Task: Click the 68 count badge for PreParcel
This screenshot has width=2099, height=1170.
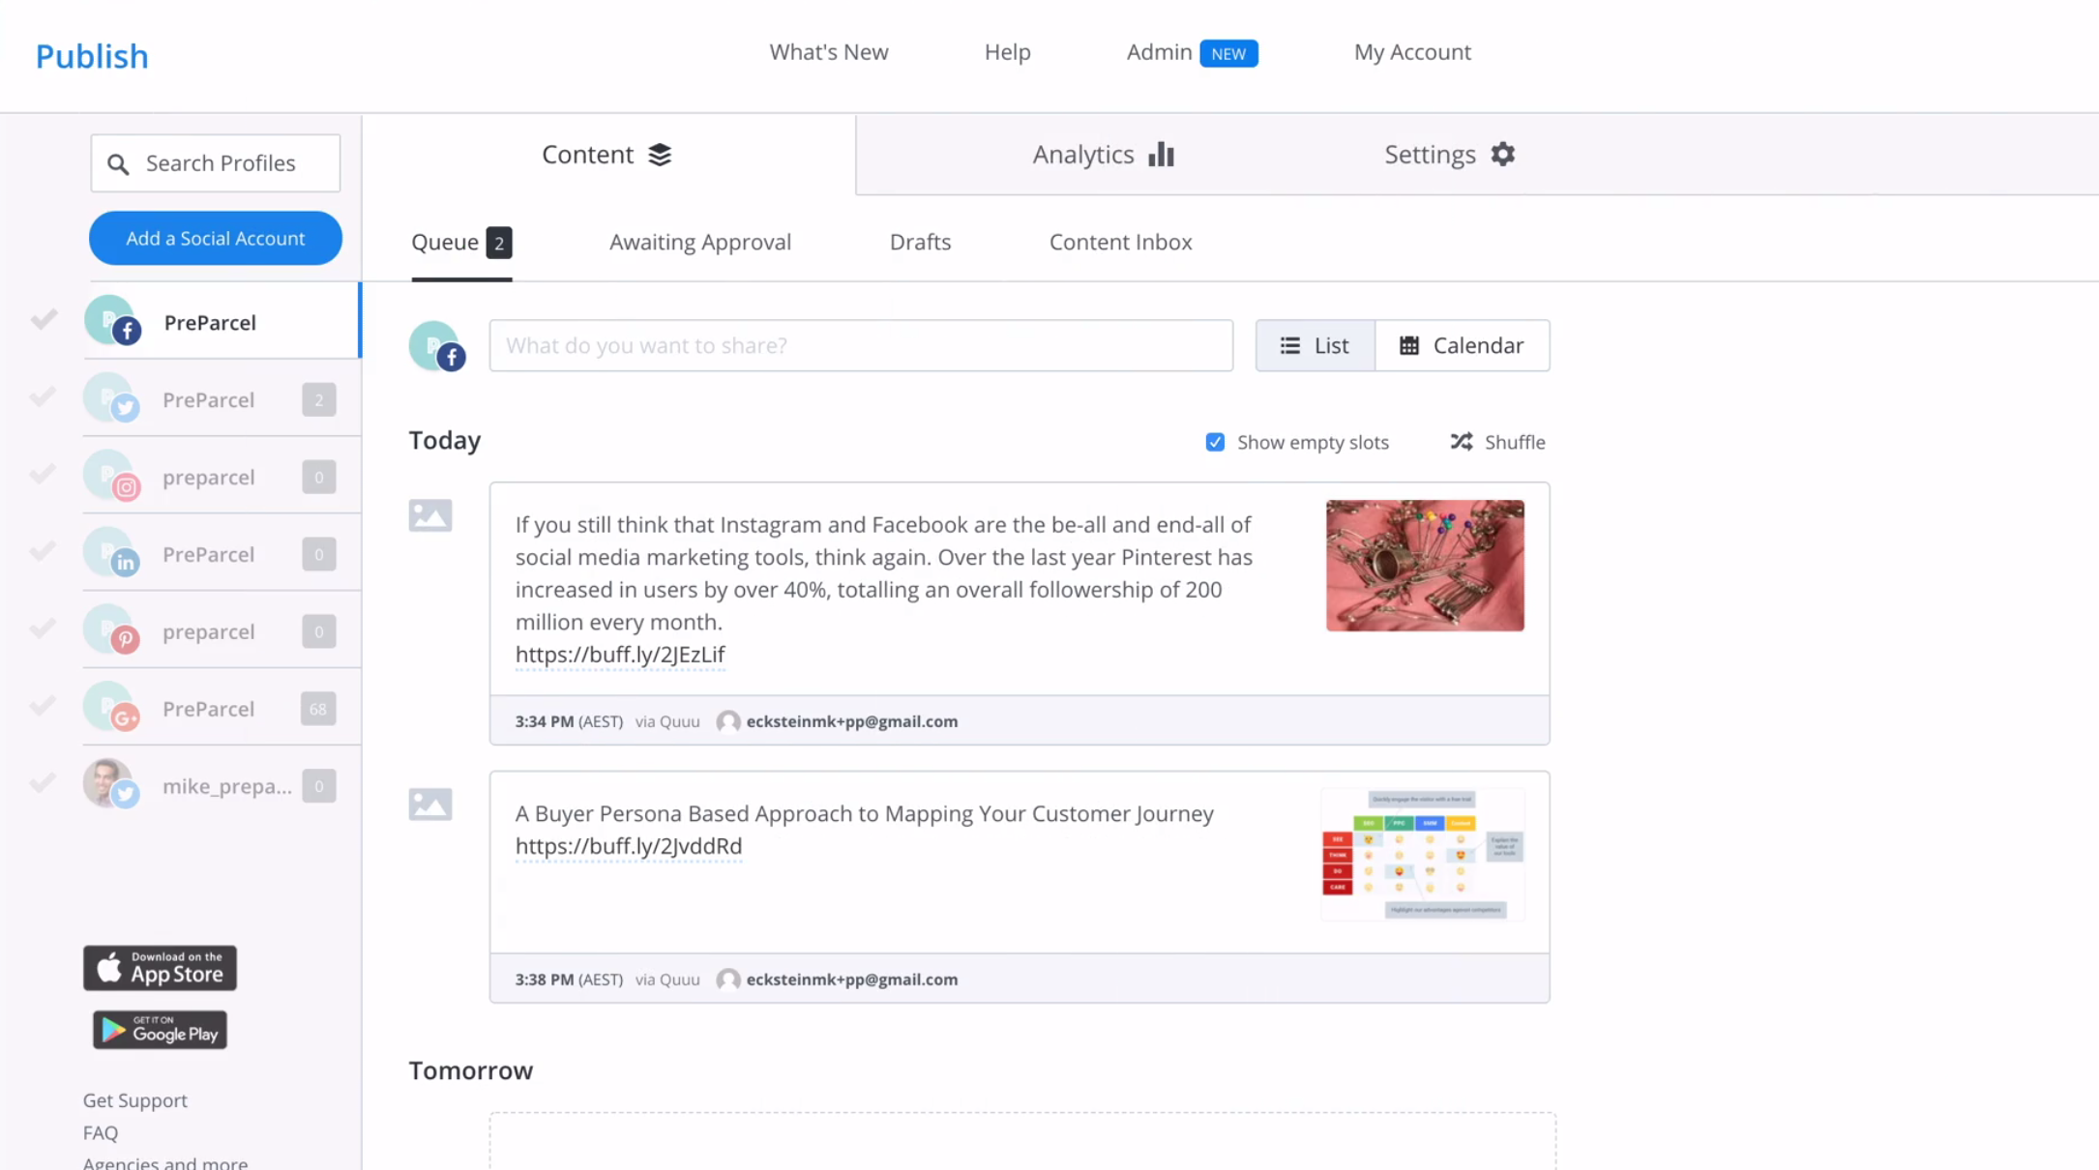Action: click(x=319, y=709)
